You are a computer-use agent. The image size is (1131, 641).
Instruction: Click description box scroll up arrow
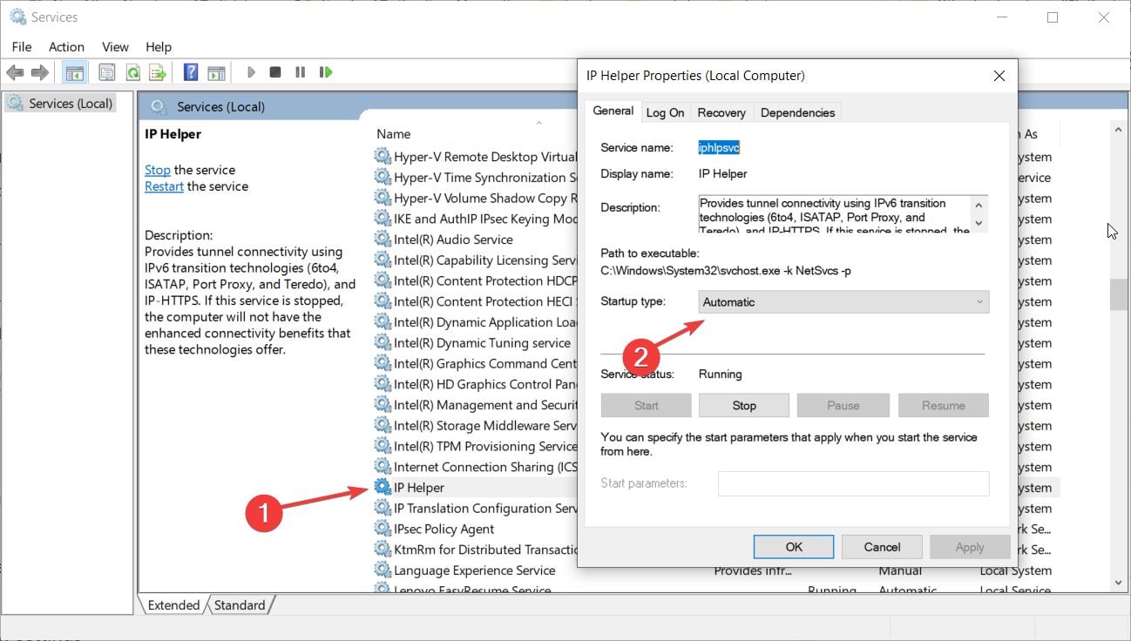(979, 206)
